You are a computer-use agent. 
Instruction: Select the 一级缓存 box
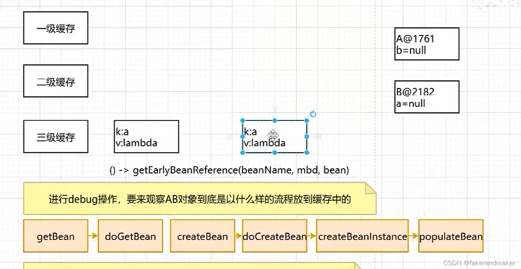tap(56, 28)
